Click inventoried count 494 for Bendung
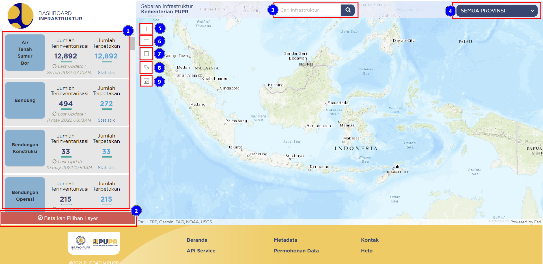The height and width of the screenshot is (264, 543). coord(66,104)
